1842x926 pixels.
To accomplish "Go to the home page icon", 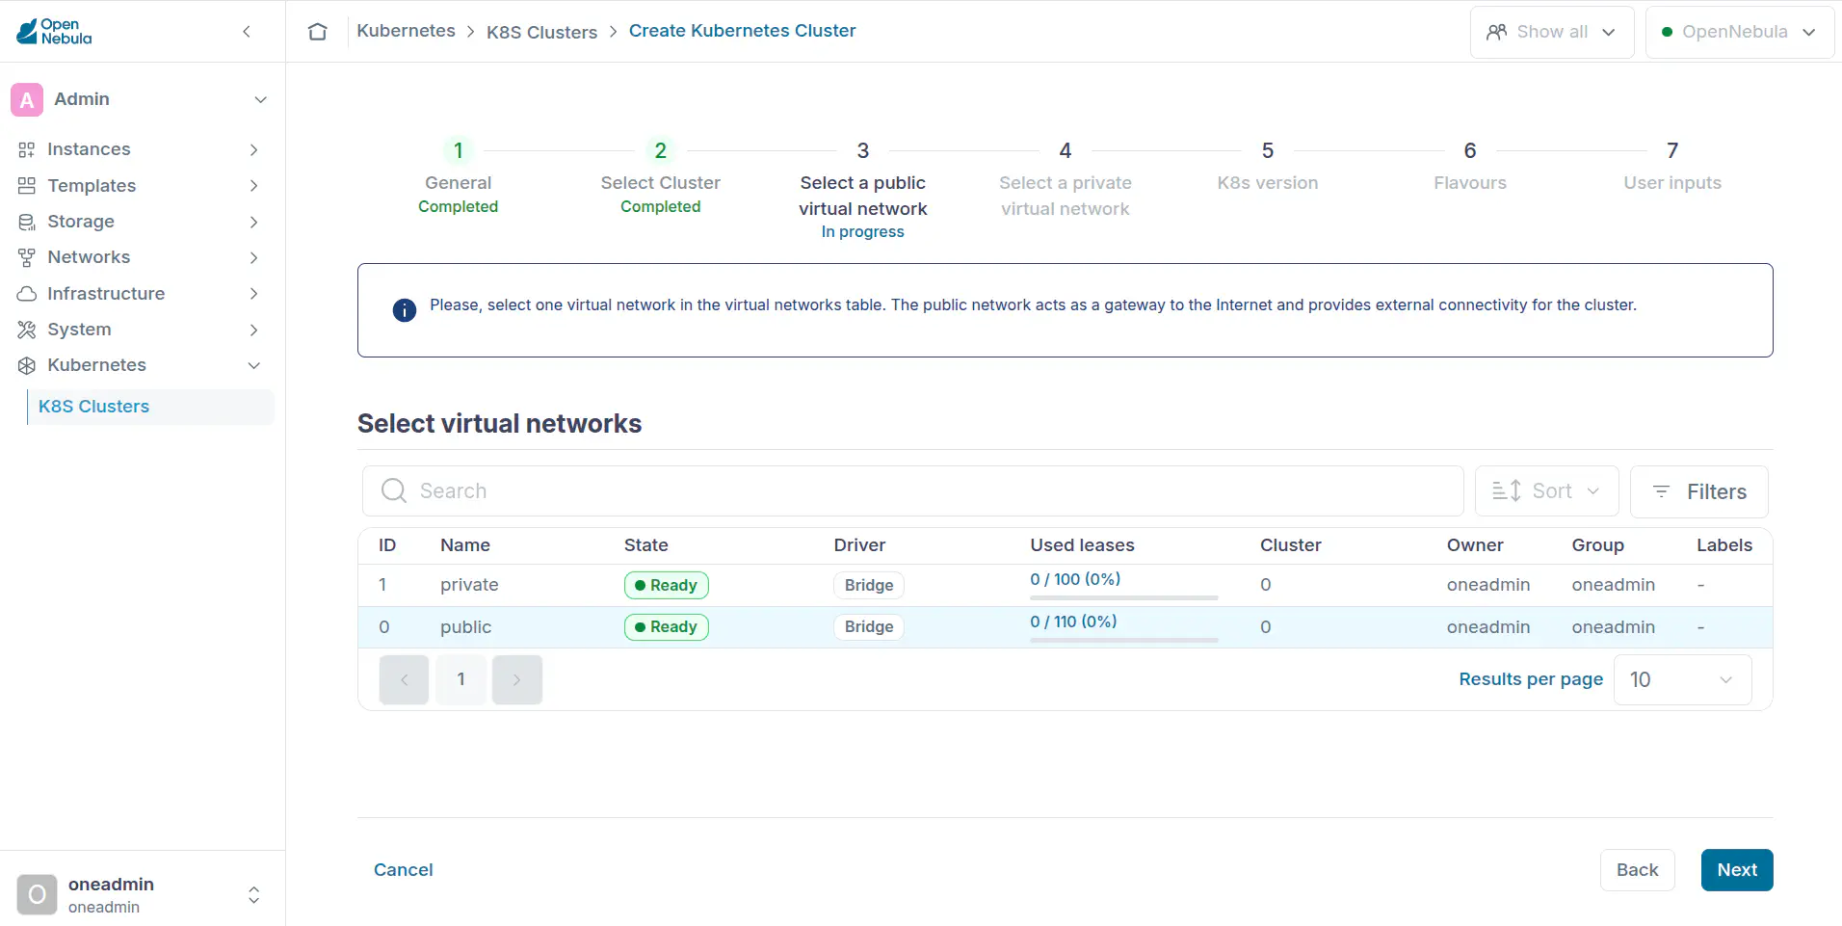I will tap(318, 32).
